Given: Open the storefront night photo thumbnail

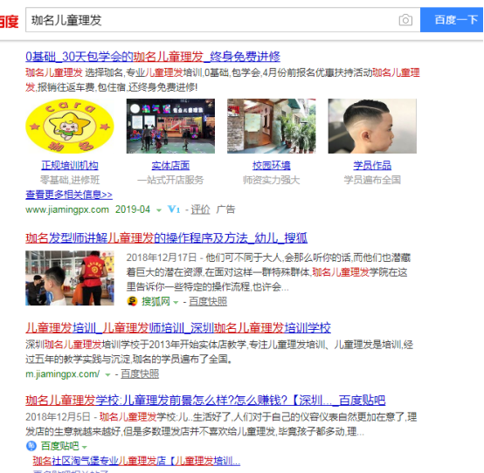Looking at the screenshot, I should (170, 127).
